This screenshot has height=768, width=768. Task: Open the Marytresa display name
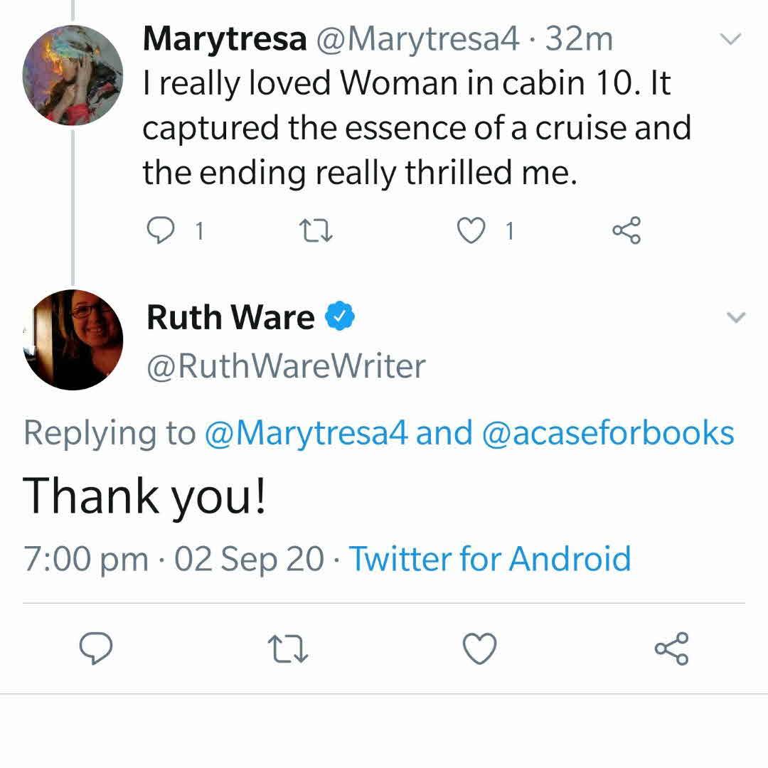(224, 39)
